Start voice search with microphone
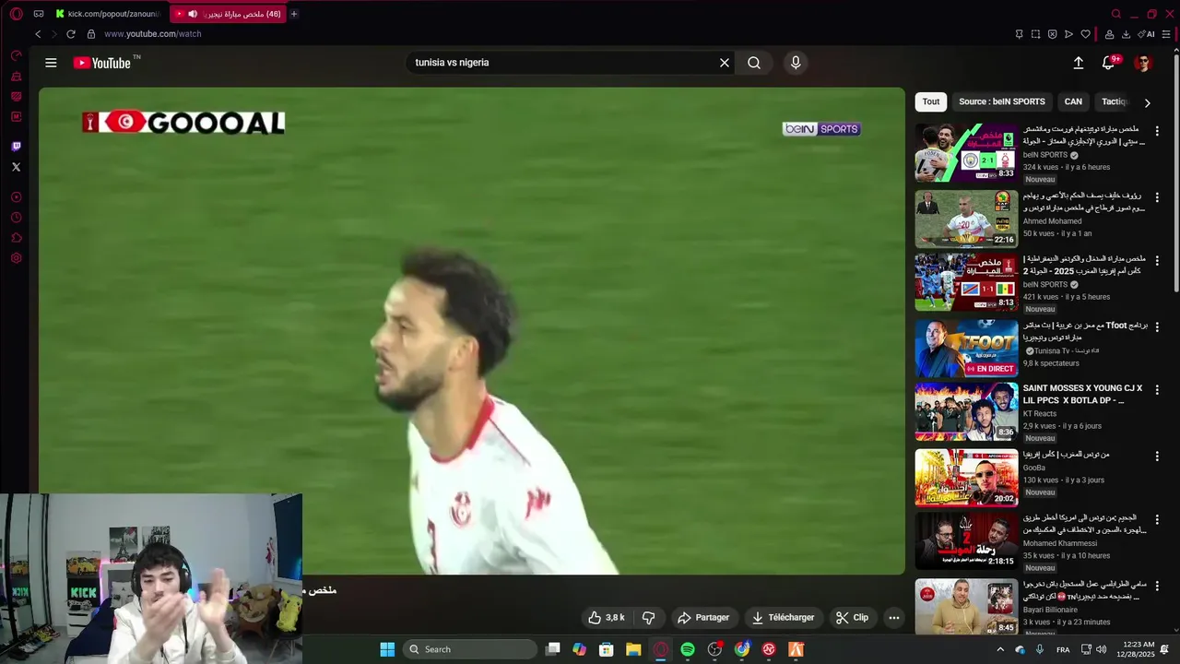This screenshot has width=1180, height=664. click(796, 63)
